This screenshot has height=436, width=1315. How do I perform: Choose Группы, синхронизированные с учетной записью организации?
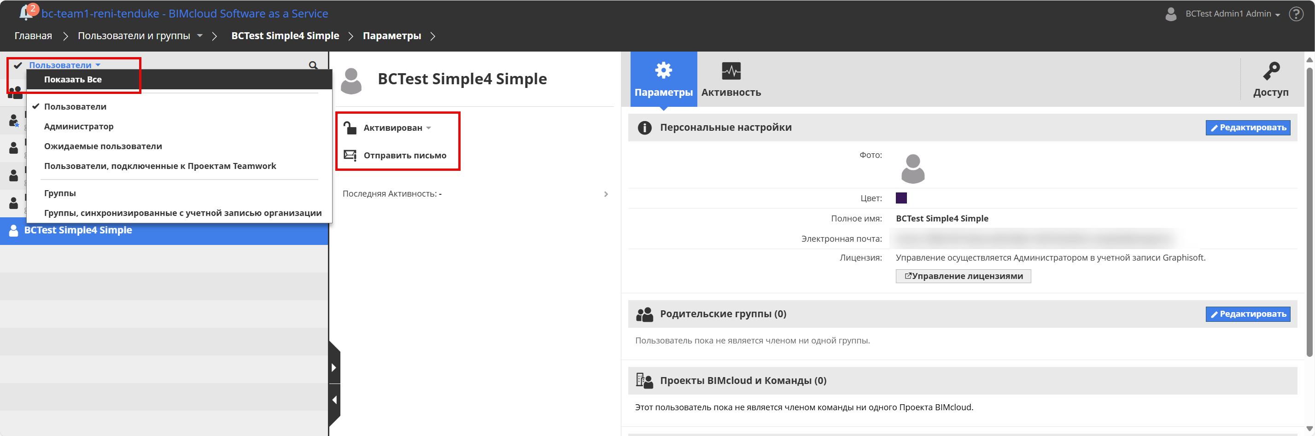click(179, 214)
